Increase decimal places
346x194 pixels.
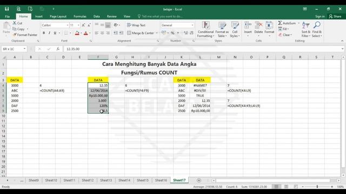point(185,33)
